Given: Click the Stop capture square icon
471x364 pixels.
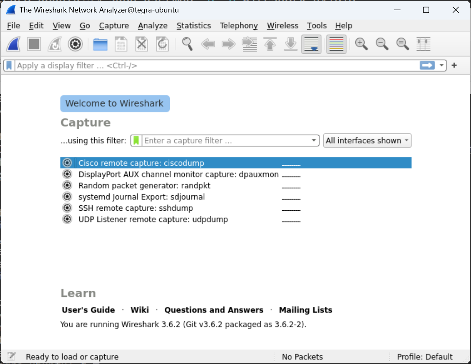Looking at the screenshot, I should [34, 44].
